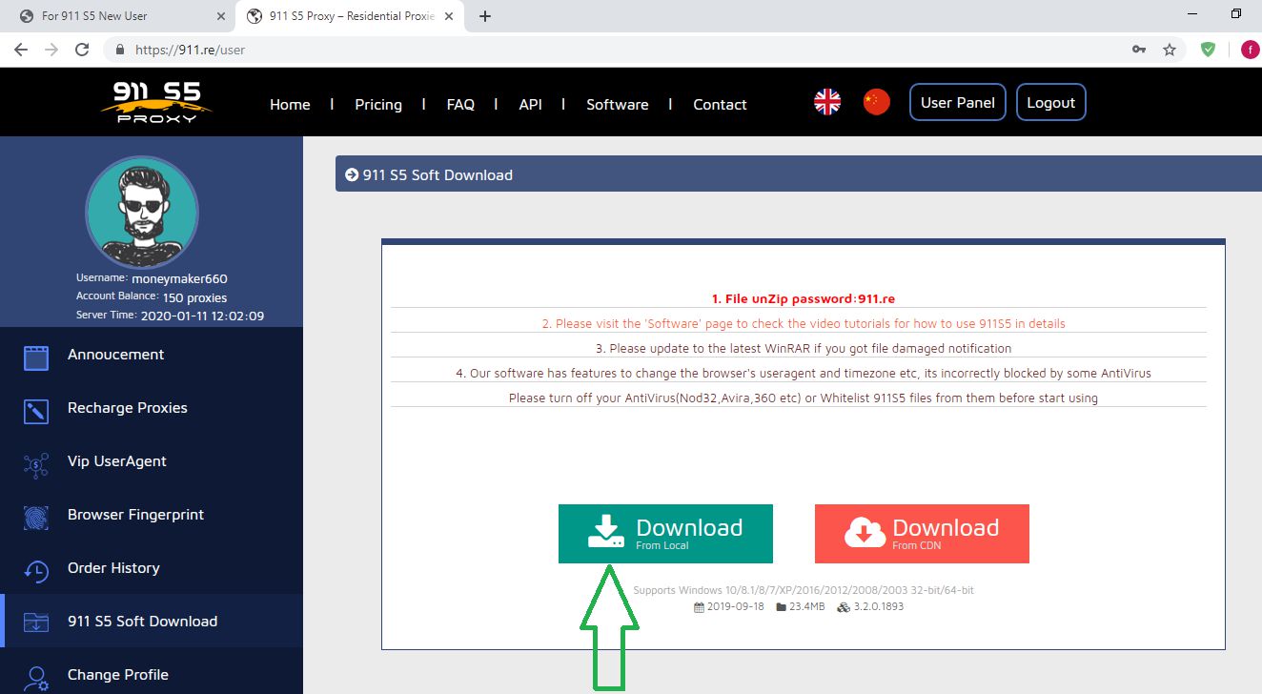
Task: Open the Pricing menu item
Action: tap(378, 105)
